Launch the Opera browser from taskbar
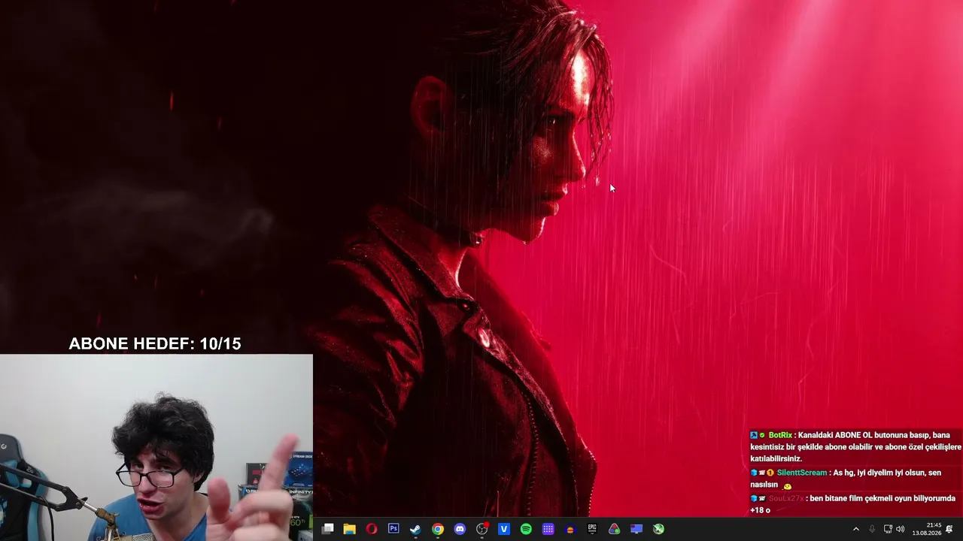 click(x=371, y=529)
